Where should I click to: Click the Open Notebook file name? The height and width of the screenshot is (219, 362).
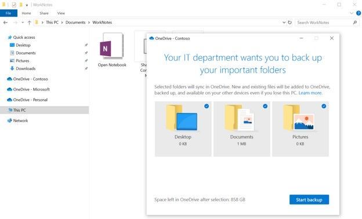112,65
